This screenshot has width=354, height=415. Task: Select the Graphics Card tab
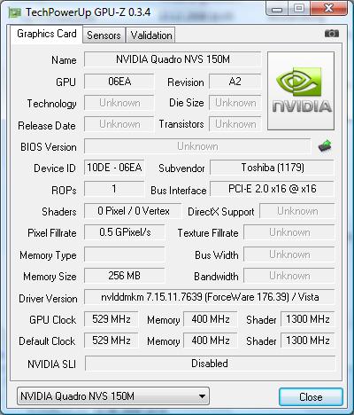[x=47, y=34]
